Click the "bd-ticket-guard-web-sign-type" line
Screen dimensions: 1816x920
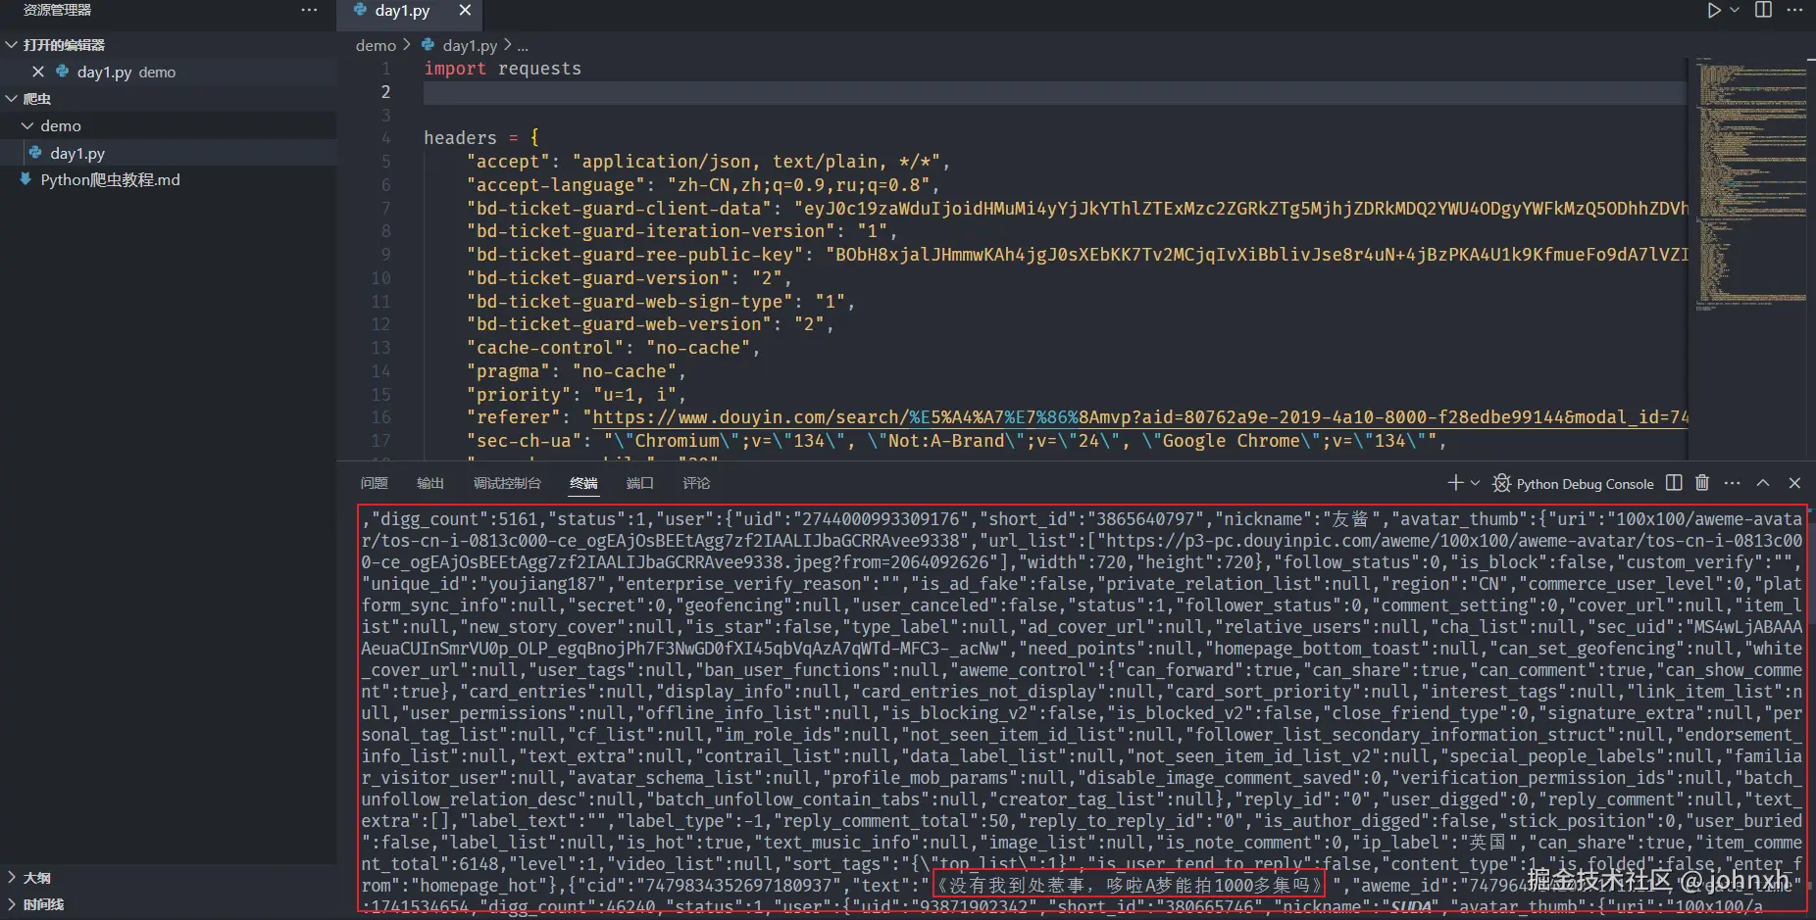click(x=661, y=302)
